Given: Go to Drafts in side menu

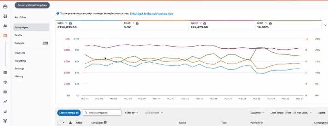Looking at the screenshot, I should click(x=18, y=35).
